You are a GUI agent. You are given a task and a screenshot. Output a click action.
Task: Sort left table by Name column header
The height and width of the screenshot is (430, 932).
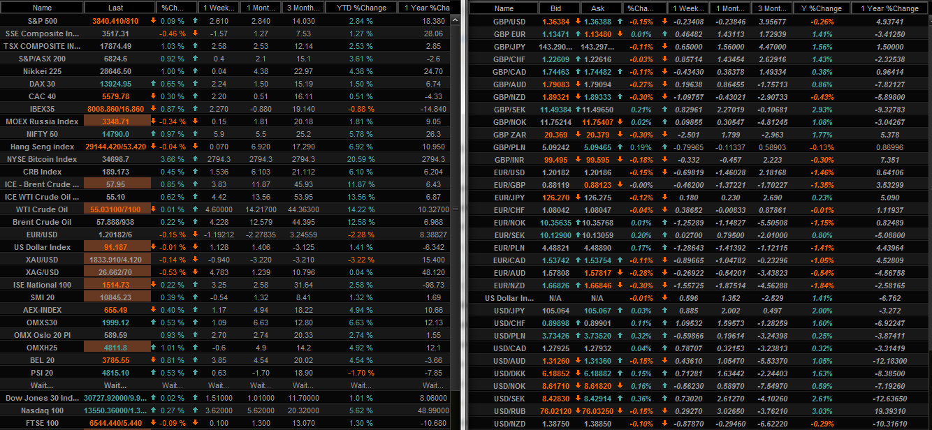[42, 8]
